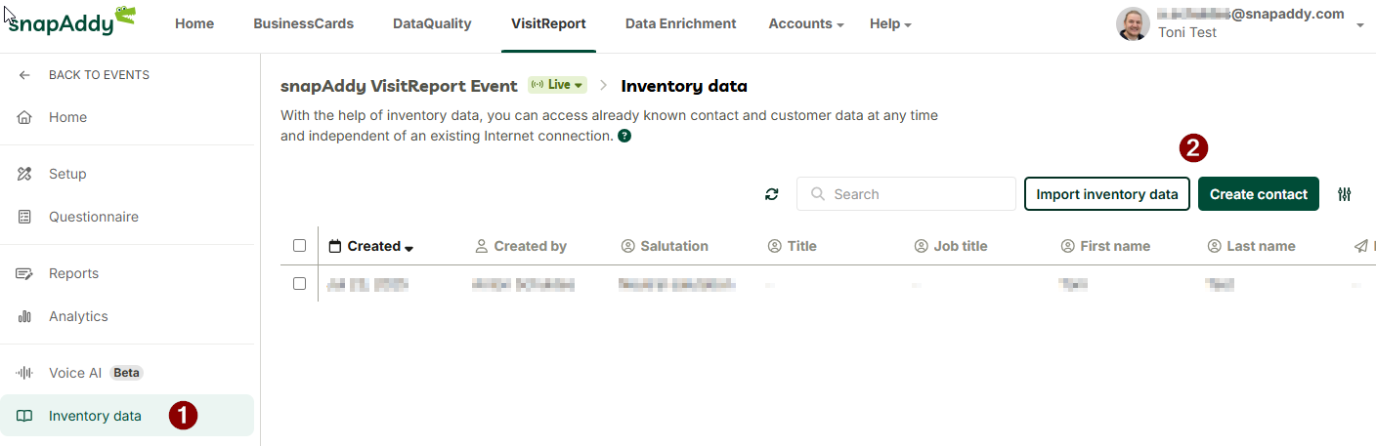Switch to the DataQuality tab
The image size is (1376, 446).
tap(432, 23)
